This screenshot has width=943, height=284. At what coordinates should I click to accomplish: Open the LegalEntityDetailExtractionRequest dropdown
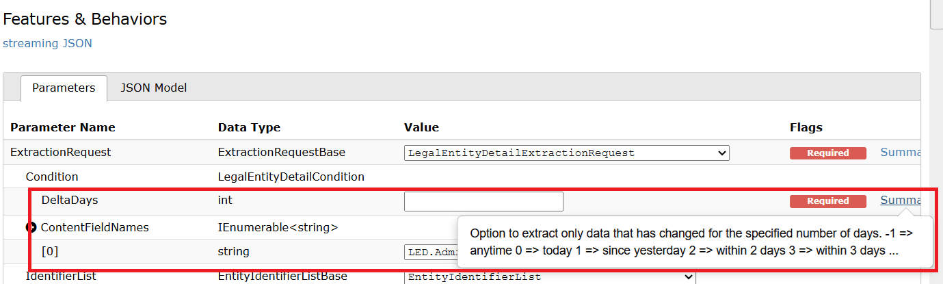point(567,153)
